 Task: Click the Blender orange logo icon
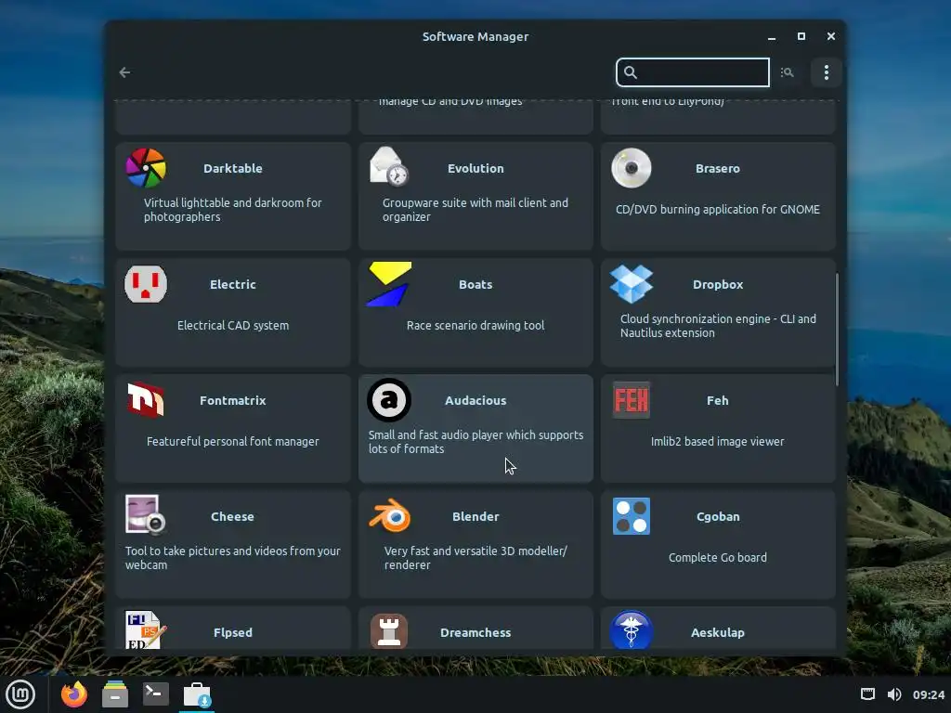coord(389,515)
